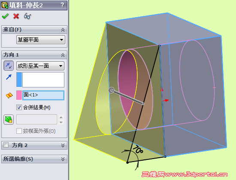Open help with the question mark icon

click(x=63, y=5)
